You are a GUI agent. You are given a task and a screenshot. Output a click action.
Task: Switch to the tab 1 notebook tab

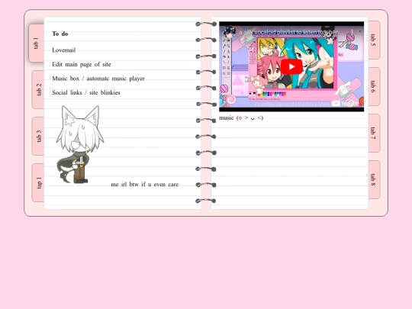tap(37, 43)
